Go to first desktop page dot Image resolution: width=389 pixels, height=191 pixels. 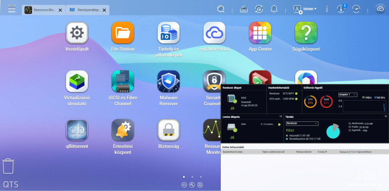click(184, 177)
